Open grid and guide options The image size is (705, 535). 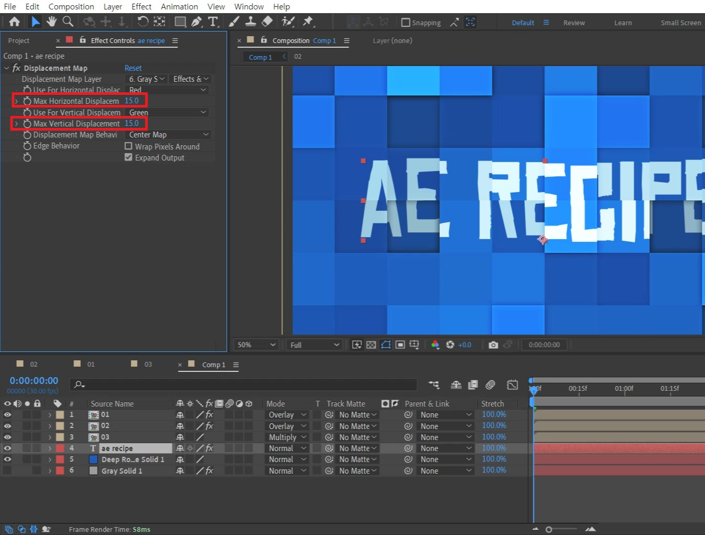[x=414, y=345]
